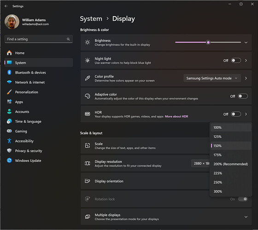Turn on the HDR toggle
The image size is (258, 230).
[236, 114]
